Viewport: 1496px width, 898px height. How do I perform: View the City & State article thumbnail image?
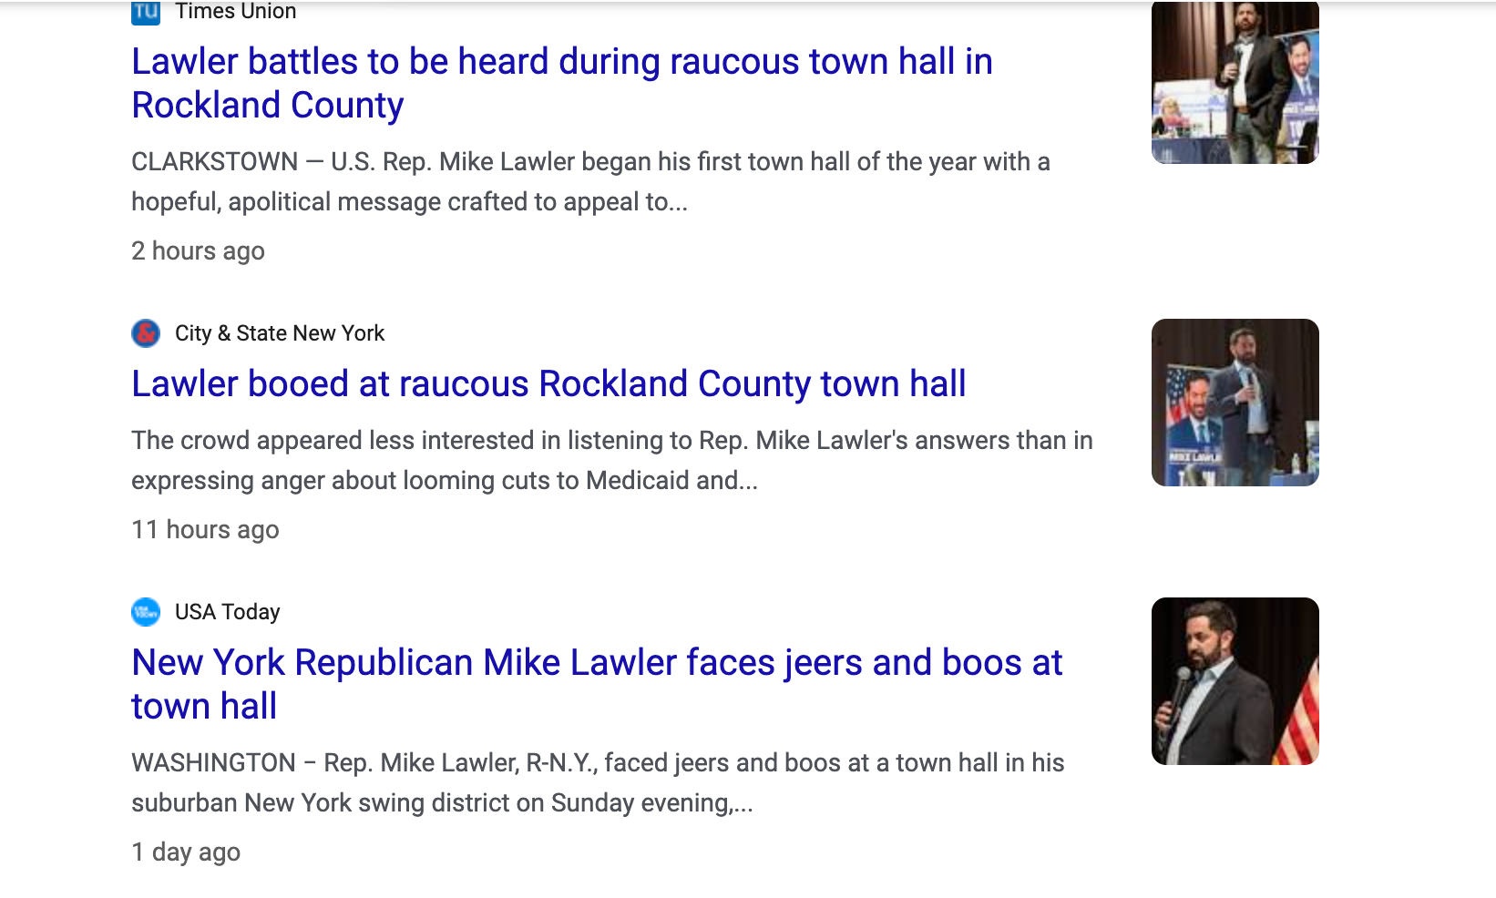tap(1235, 403)
